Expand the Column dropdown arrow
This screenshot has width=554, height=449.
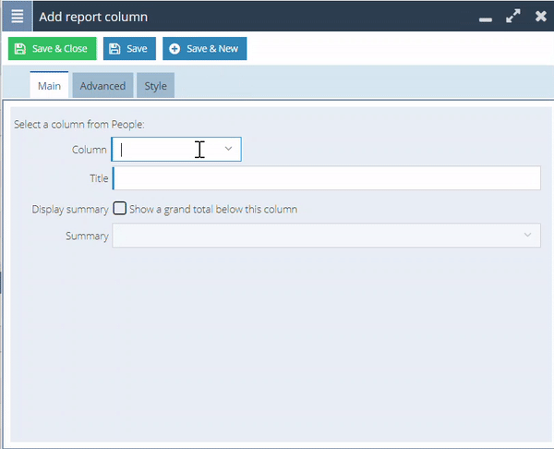pyautogui.click(x=229, y=149)
